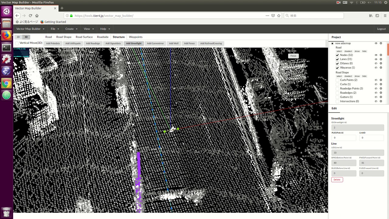Viewport: 389px width, 219px height.
Task: Open settings gear for Roadedges layer
Action: click(x=381, y=93)
